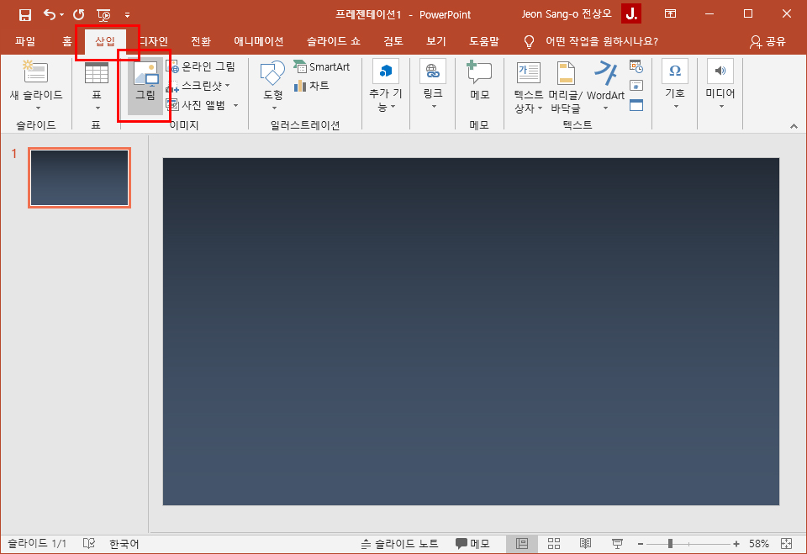Click the 58% zoom level
Screen dimensions: 807x554
click(758, 544)
